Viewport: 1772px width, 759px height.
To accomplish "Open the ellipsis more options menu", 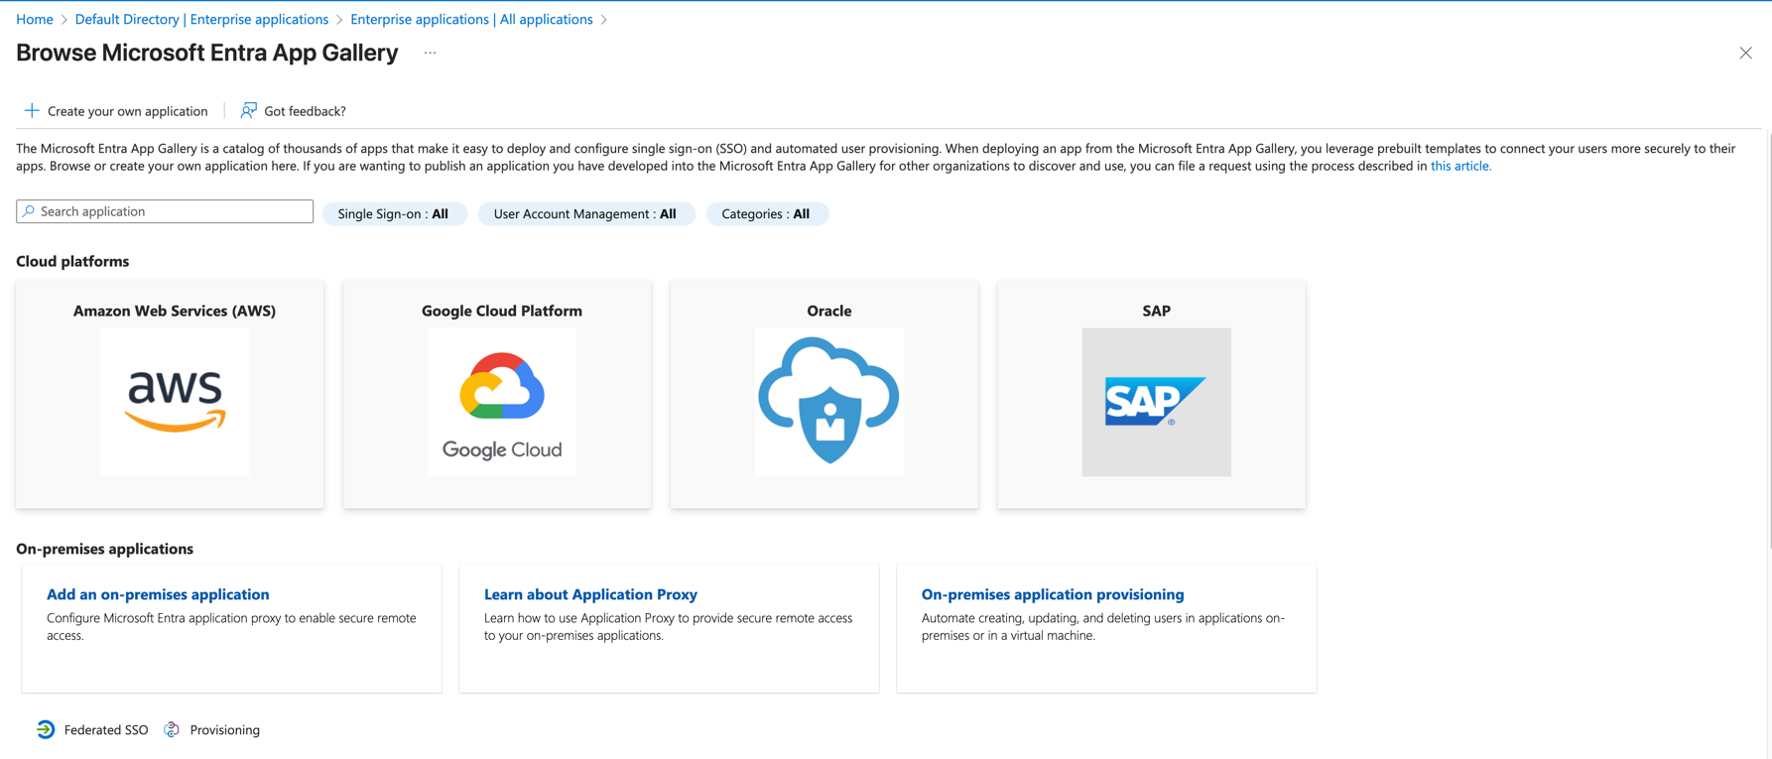I will coord(430,53).
